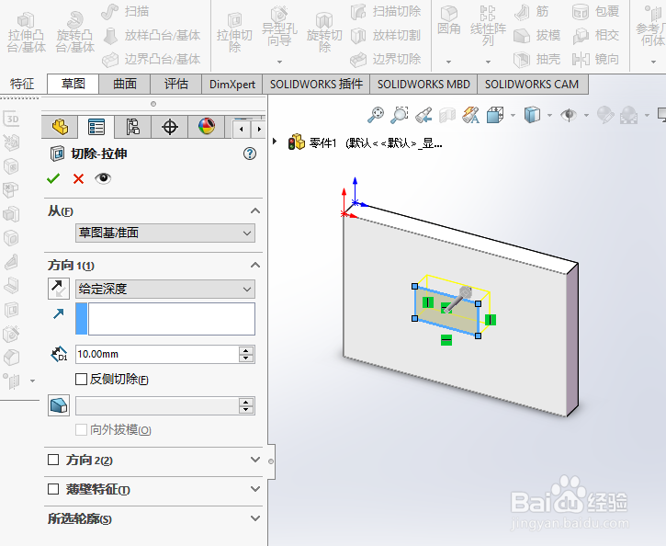Switch to the 特征 (Features) ribbon tab
This screenshot has width=666, height=546.
pyautogui.click(x=22, y=84)
